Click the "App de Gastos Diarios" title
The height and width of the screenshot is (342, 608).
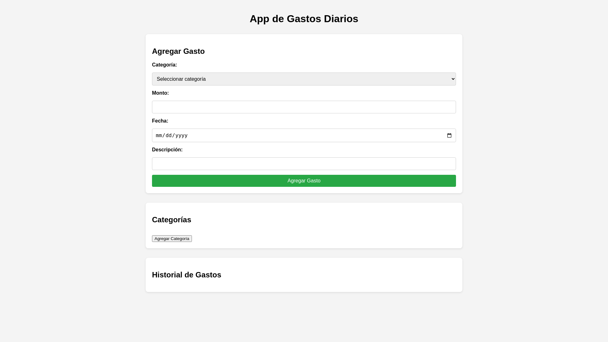click(304, 19)
